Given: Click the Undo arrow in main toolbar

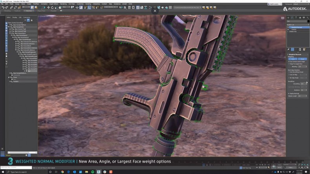Looking at the screenshot, I should tap(2, 7).
